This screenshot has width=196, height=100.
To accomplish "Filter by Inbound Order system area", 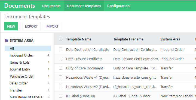I will tap(28, 55).
